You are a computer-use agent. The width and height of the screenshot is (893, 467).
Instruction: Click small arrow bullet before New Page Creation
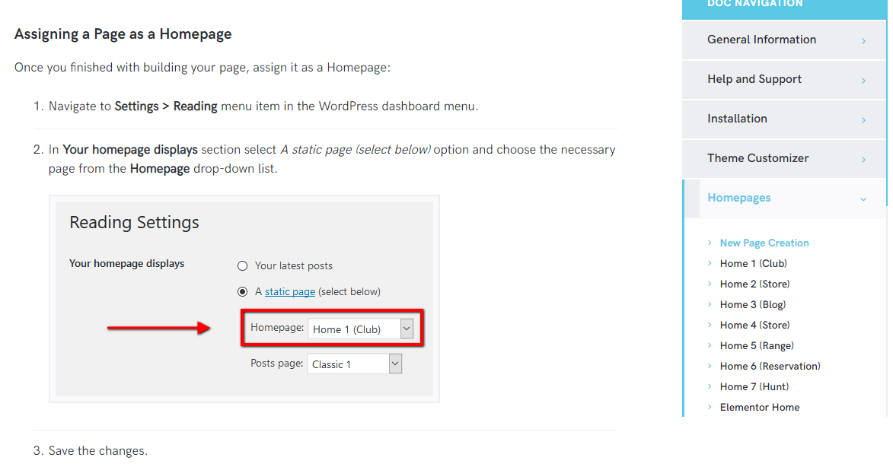click(710, 243)
